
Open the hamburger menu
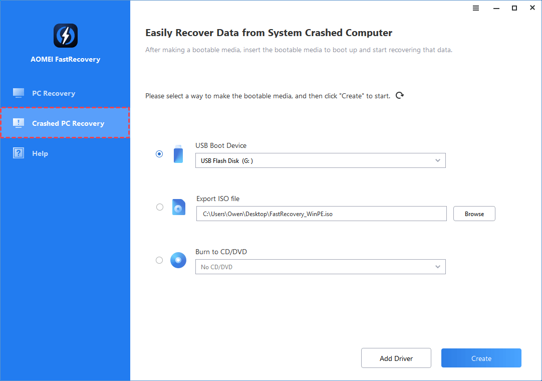[475, 8]
